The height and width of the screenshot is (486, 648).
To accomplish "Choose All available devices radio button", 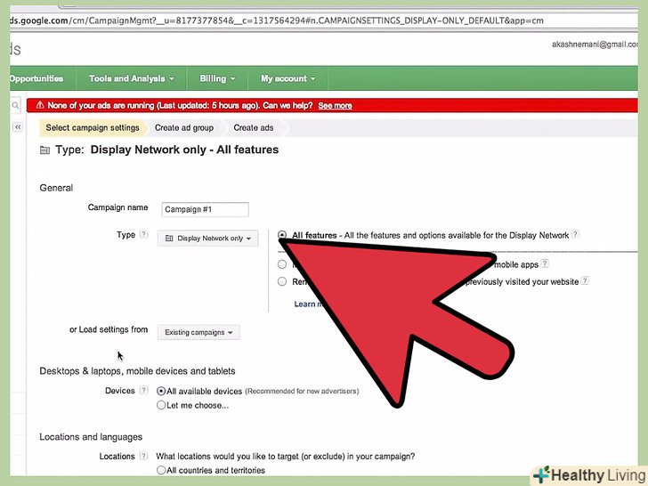I will (161, 391).
